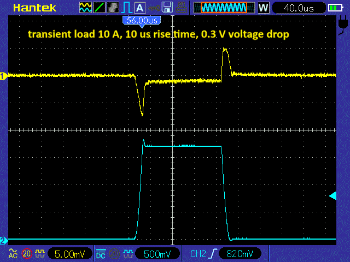Click the green battery level indicator

(x=335, y=8)
